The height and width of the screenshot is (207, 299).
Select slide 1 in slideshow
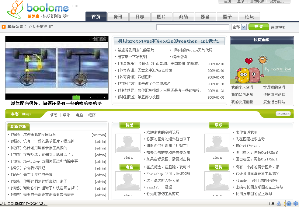(76, 97)
